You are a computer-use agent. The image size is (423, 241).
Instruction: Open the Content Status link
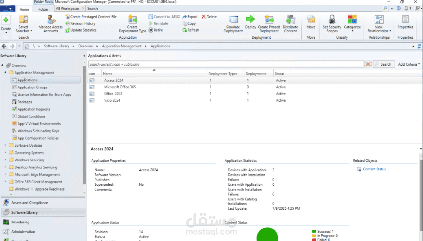pos(374,169)
